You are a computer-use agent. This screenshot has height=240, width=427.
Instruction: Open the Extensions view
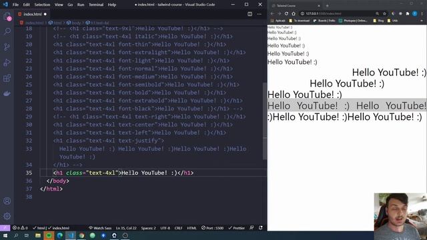[x=7, y=79]
